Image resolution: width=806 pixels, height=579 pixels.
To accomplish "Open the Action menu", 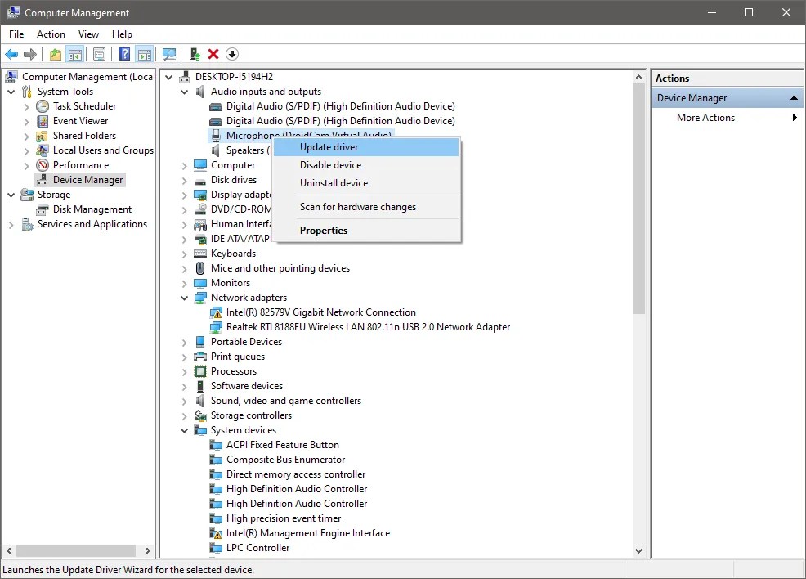I will point(51,34).
